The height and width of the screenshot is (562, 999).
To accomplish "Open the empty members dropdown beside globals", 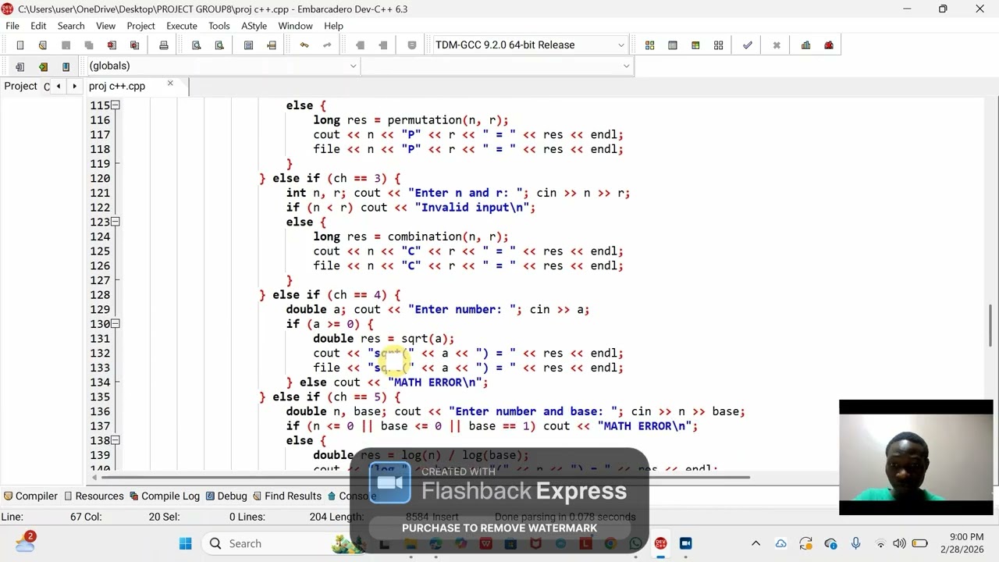I will click(x=497, y=66).
